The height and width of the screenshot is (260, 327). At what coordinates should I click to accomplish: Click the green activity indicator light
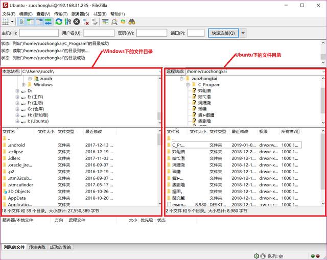click(313, 256)
